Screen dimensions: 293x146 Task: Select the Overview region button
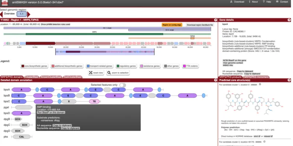9,14
